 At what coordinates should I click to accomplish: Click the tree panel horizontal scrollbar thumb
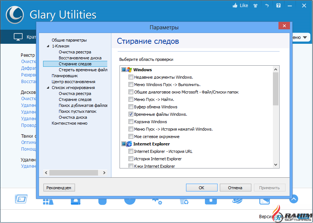74,173
